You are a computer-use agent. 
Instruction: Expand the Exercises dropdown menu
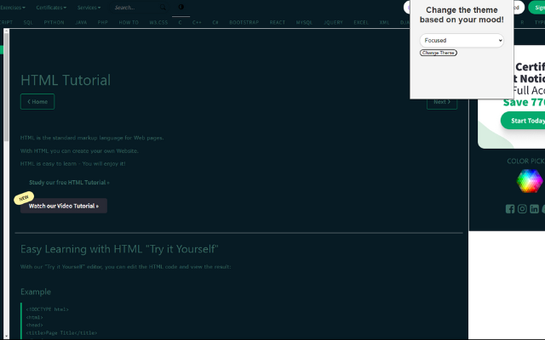coord(13,8)
